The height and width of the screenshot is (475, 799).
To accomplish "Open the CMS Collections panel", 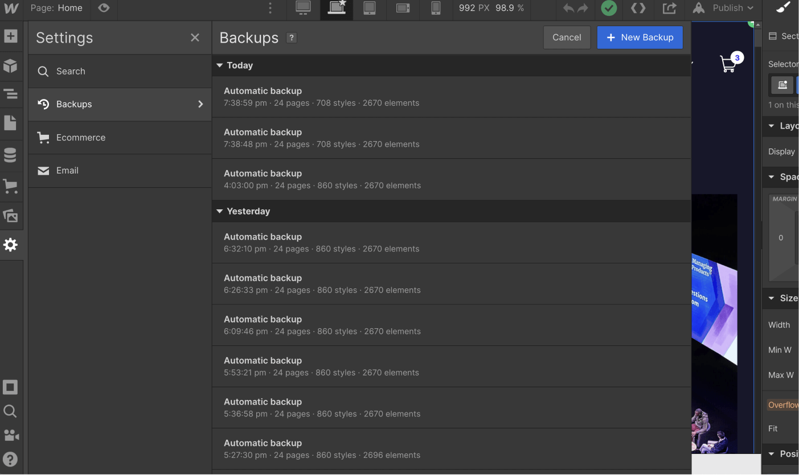I will (x=11, y=155).
